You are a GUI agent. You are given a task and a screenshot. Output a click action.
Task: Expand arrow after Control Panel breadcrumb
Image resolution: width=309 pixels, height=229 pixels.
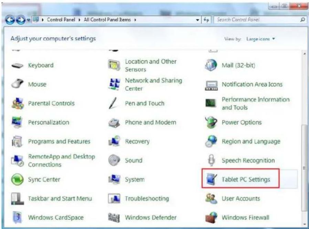[79, 20]
